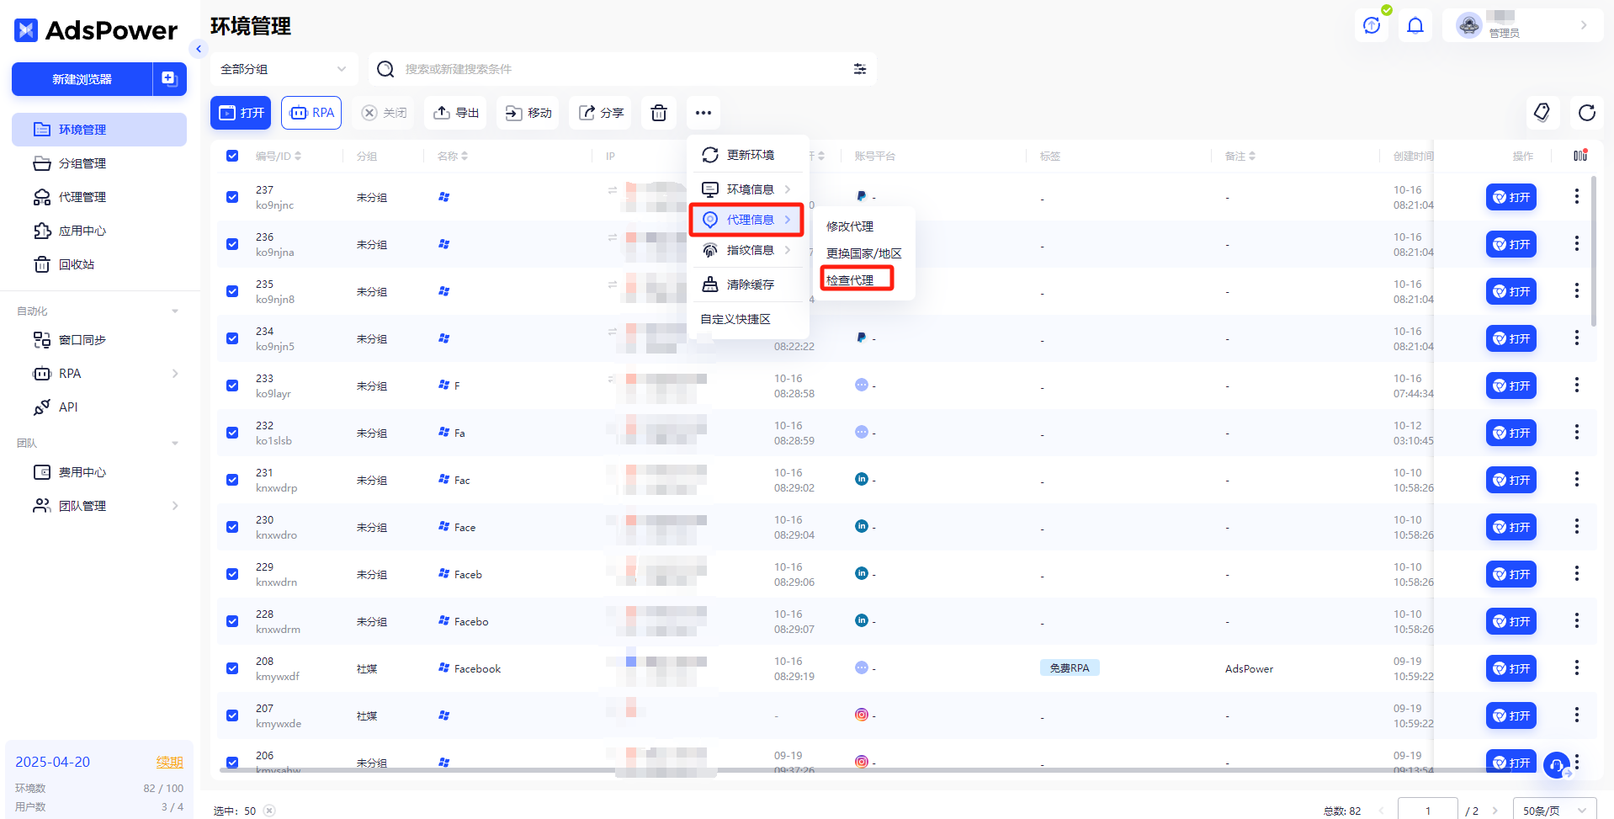Select 代理信息 menu entry
The width and height of the screenshot is (1614, 819).
pos(747,220)
